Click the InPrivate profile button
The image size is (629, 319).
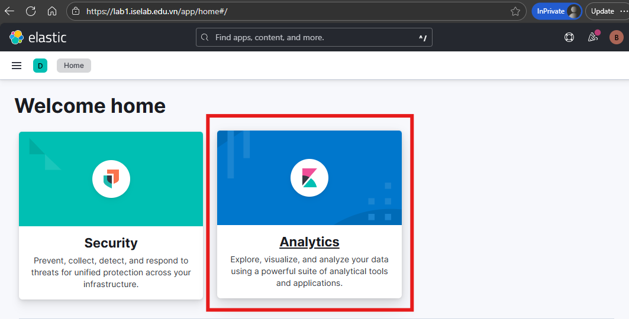(x=556, y=11)
